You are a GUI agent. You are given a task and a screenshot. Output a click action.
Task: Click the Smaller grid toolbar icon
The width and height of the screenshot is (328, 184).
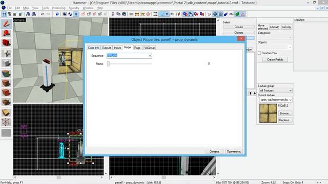click(x=15, y=14)
